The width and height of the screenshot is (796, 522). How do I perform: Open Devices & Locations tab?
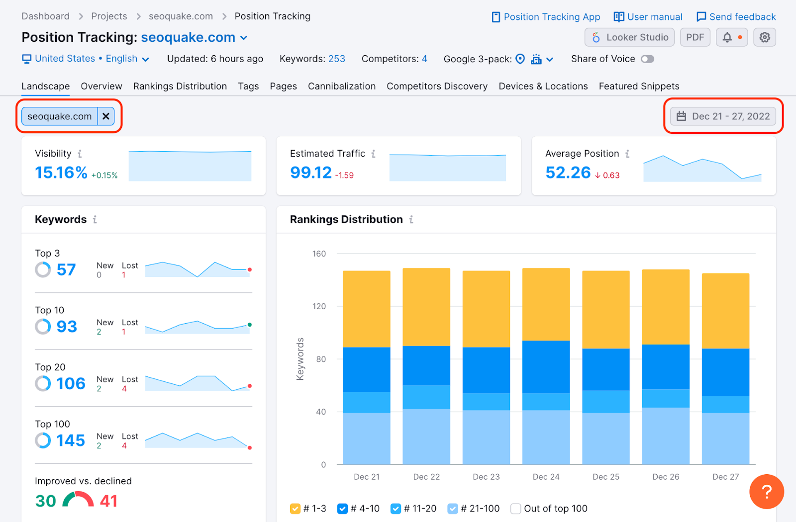543,86
